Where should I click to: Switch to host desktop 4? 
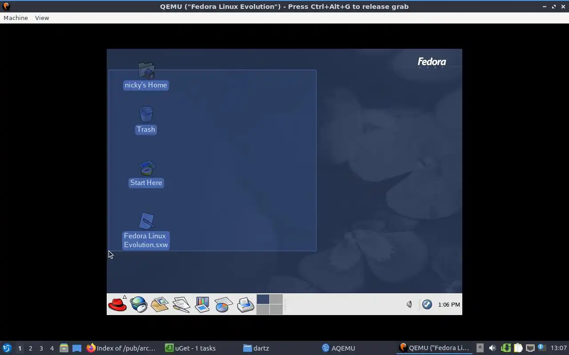pos(52,348)
